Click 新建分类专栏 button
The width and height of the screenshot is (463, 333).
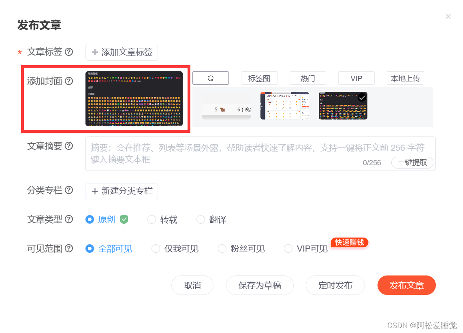click(x=122, y=191)
